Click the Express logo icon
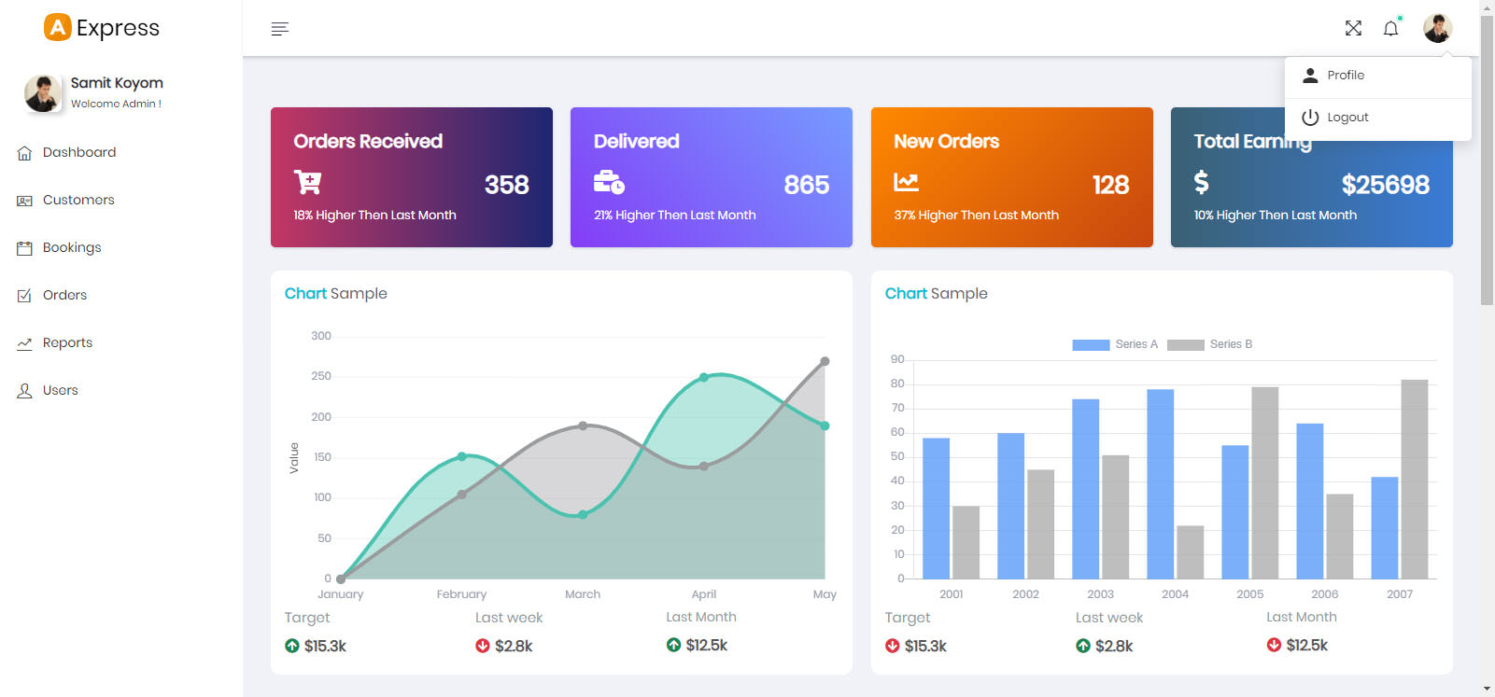 coord(58,27)
